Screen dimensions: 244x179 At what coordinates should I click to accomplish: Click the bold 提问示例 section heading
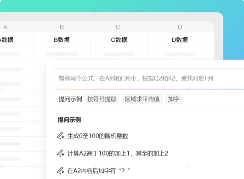click(x=69, y=120)
